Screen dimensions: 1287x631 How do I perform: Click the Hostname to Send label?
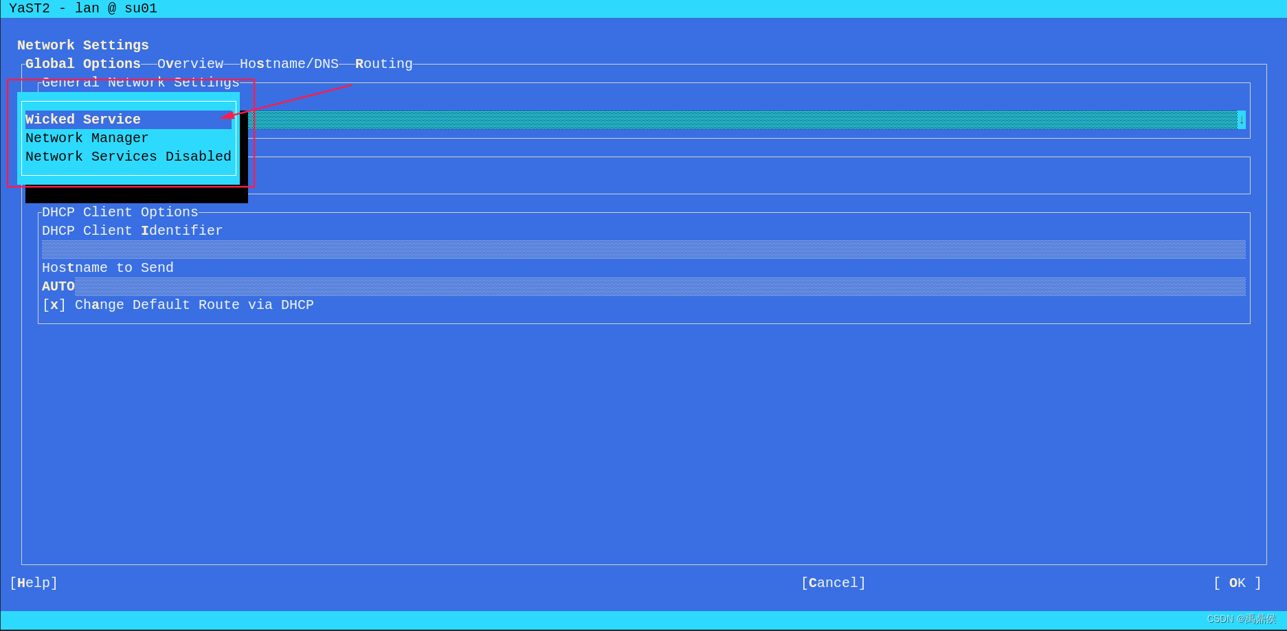tap(108, 268)
